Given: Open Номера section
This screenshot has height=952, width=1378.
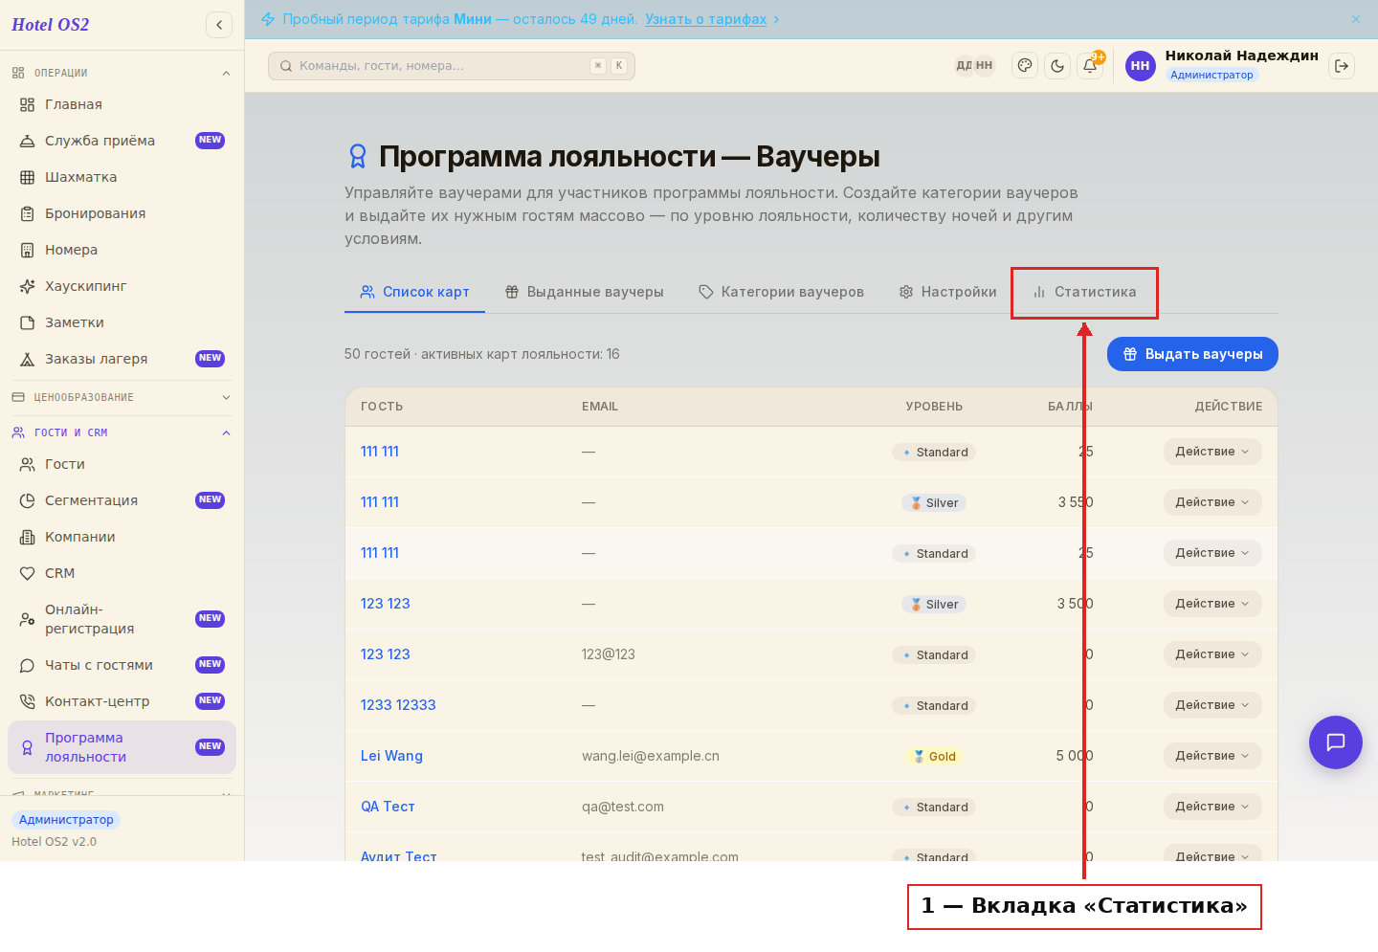Looking at the screenshot, I should click(122, 250).
